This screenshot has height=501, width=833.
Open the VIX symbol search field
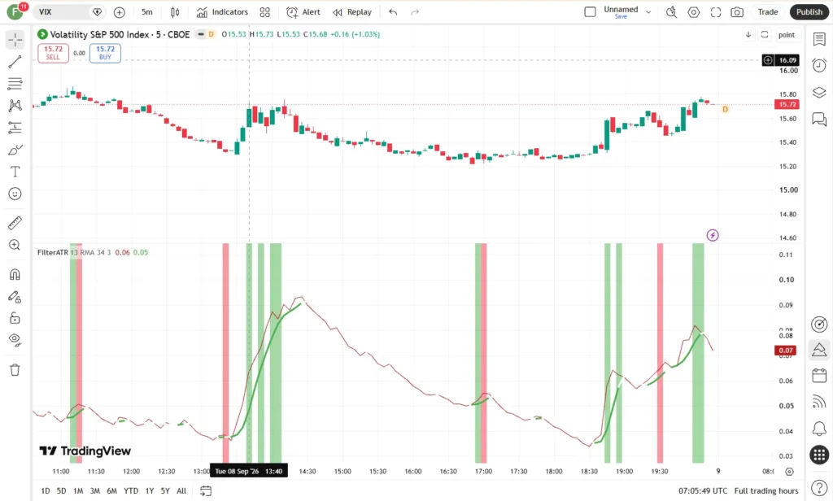click(70, 11)
